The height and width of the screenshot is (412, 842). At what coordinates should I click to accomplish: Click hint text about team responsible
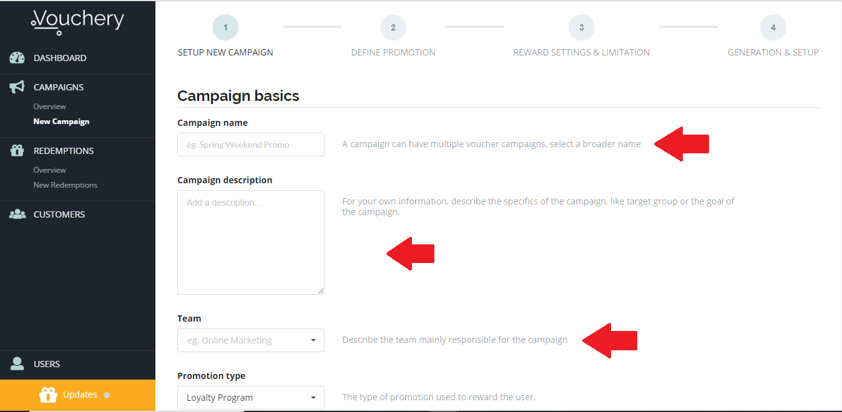point(455,340)
